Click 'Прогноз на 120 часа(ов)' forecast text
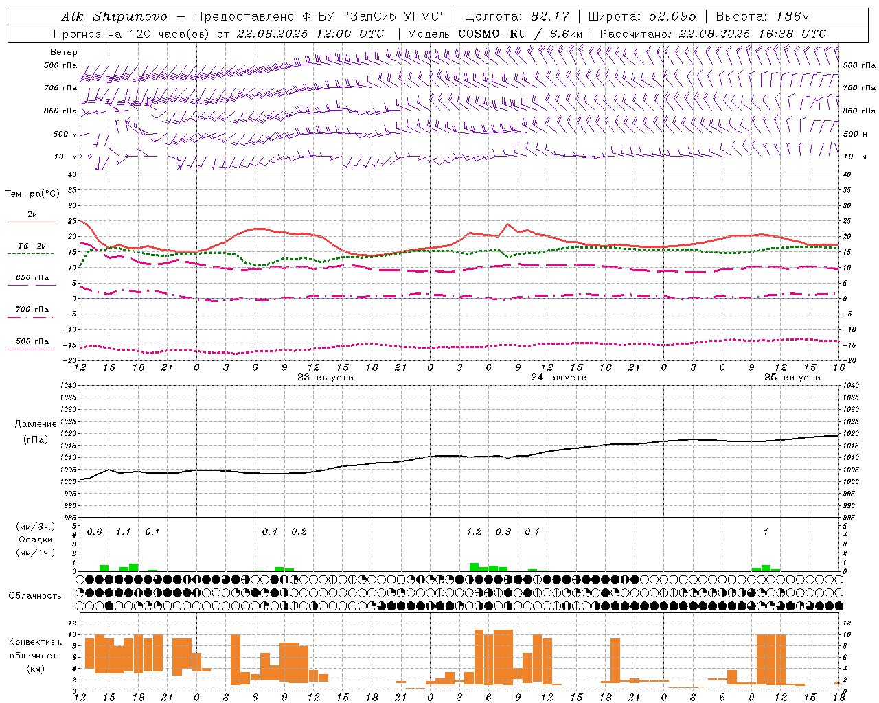Screen dimensions: 879x703 (132, 34)
